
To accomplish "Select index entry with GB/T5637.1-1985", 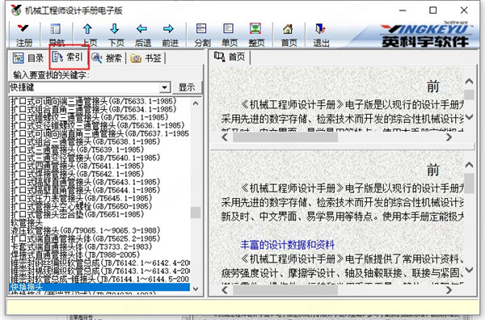I will click(x=100, y=133).
